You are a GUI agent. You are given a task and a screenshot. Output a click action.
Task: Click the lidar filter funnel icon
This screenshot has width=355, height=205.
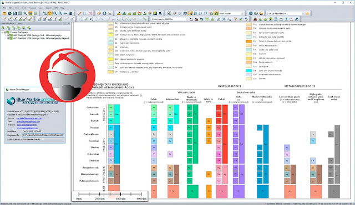click(235, 19)
